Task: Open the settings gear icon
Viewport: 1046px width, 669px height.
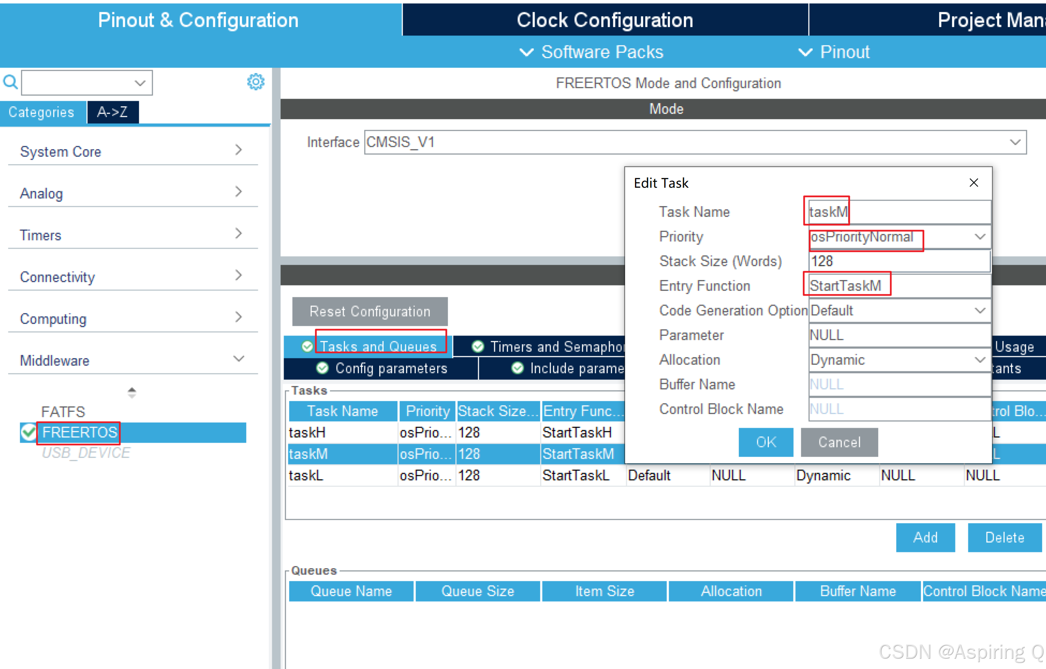Action: coord(256,82)
